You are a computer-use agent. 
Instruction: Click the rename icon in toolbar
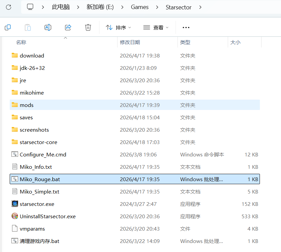pyautogui.click(x=48, y=27)
